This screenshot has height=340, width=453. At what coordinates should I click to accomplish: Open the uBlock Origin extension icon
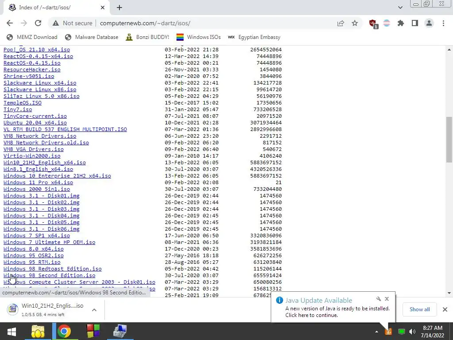click(373, 24)
